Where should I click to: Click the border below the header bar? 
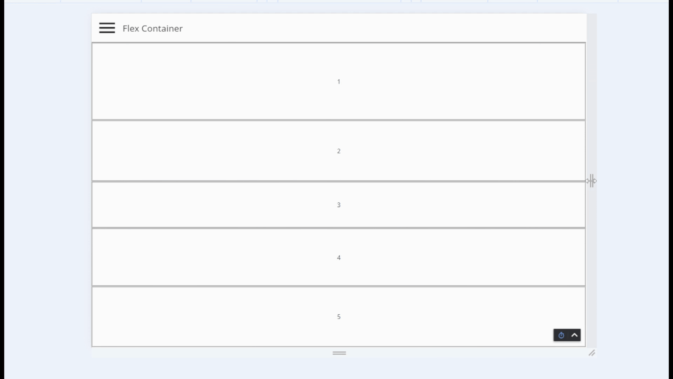point(339,42)
